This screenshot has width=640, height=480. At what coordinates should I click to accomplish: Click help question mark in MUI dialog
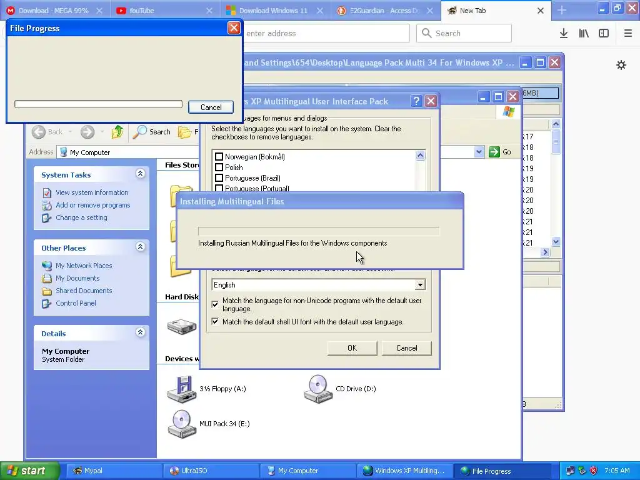pos(416,101)
